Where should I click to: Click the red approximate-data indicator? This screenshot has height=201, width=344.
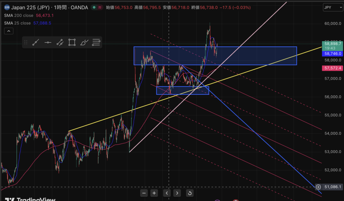click(x=100, y=7)
